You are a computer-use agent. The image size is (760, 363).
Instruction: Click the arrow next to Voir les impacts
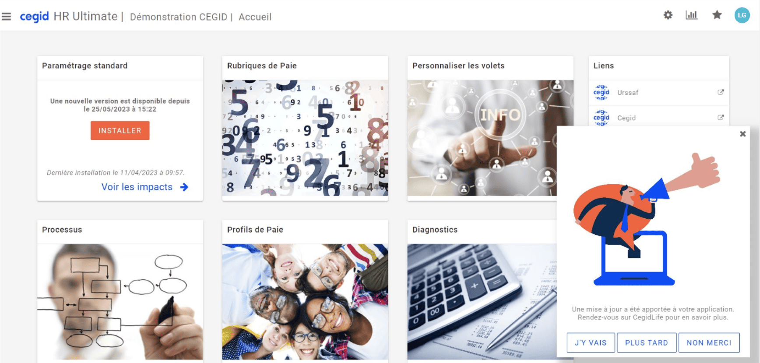pyautogui.click(x=184, y=187)
